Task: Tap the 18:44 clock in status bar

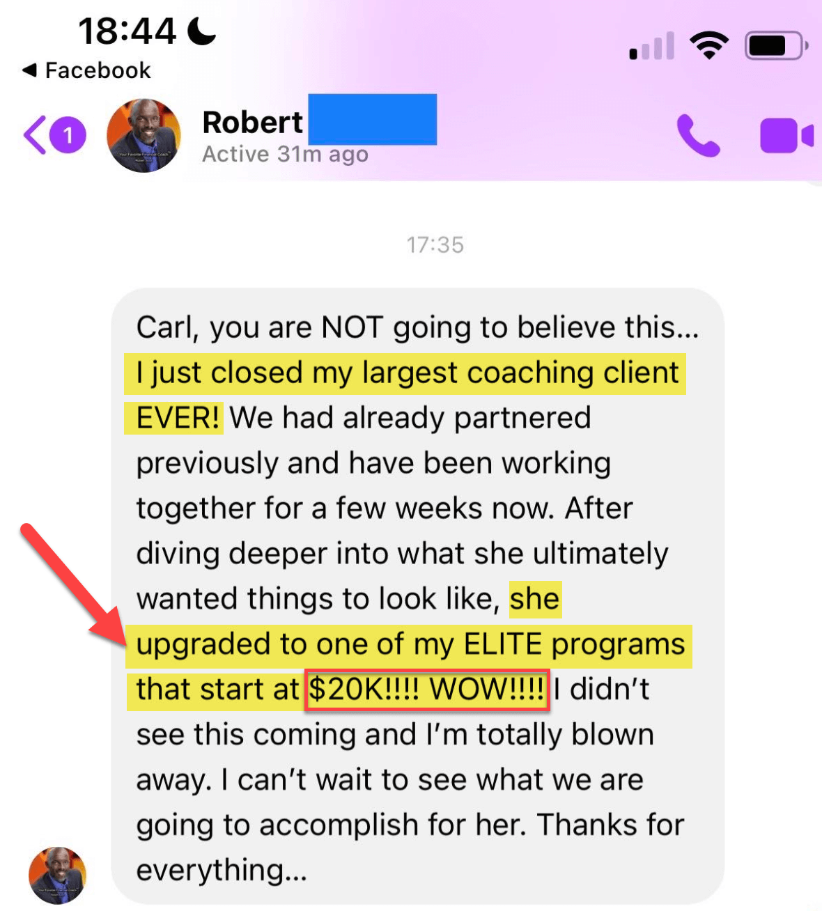Action: tap(127, 31)
